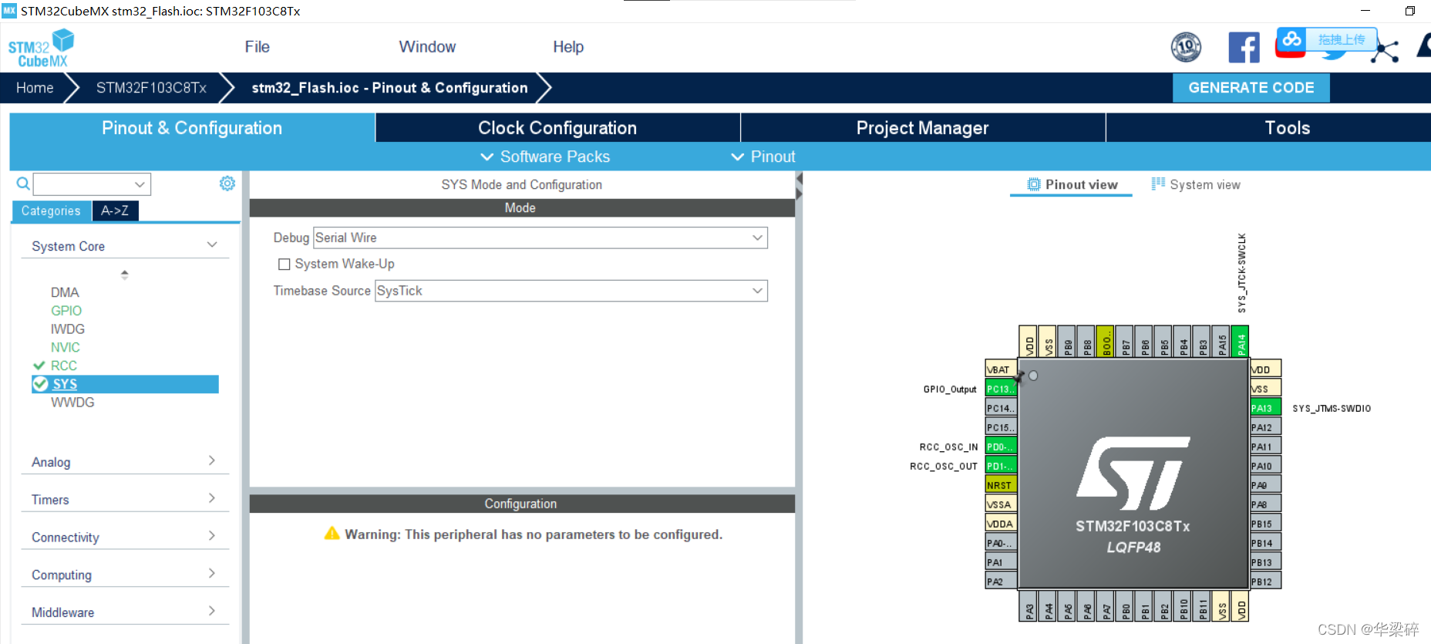Switch to the A->Z tab

point(115,211)
